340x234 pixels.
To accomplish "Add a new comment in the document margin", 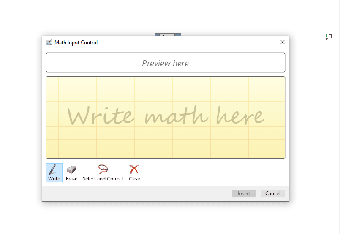I will [328, 37].
